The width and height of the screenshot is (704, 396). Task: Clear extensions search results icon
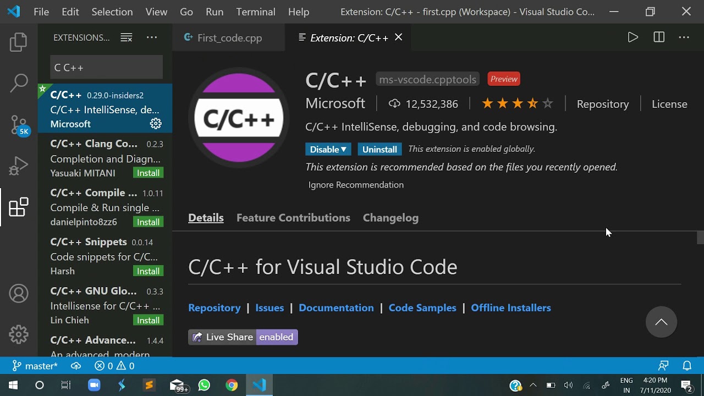click(x=127, y=37)
